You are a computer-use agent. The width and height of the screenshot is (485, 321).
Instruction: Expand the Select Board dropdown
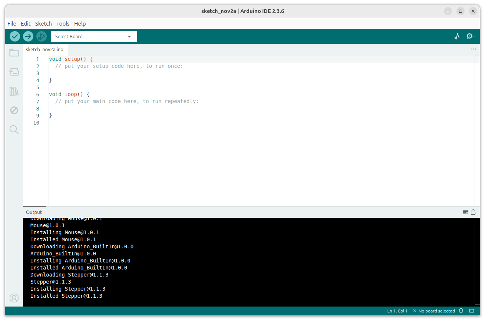(x=94, y=36)
